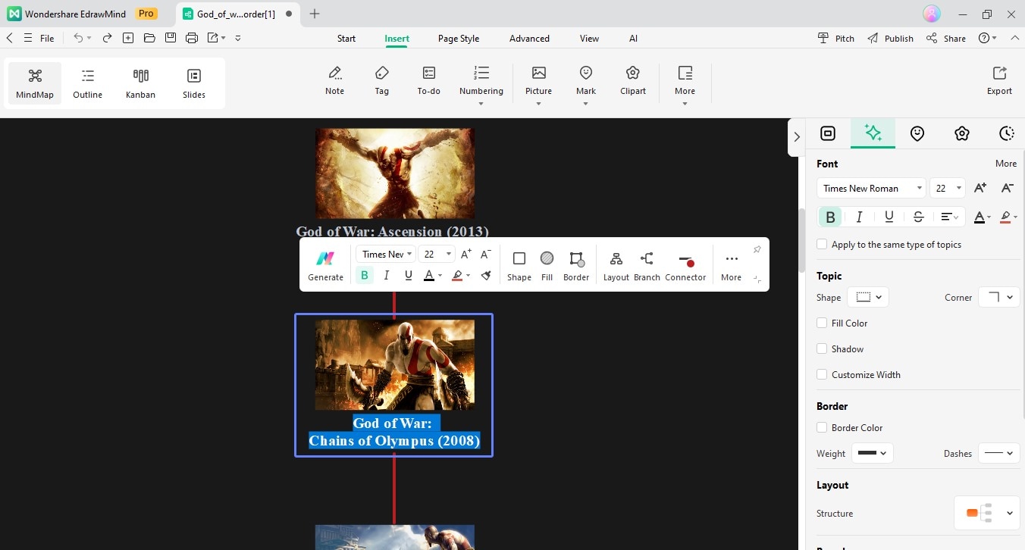Screen dimensions: 1025x550
Task: Open the folder icon in top bar
Action: coord(149,38)
